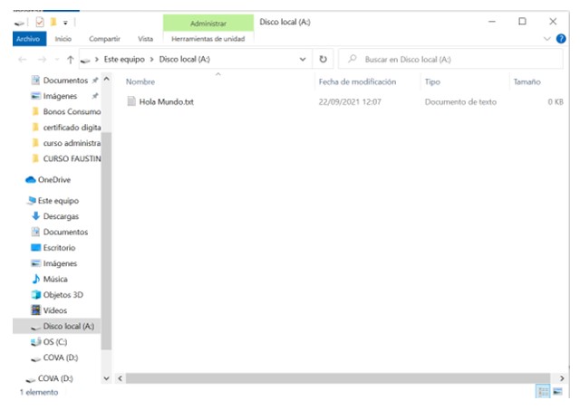Select OneDrive in the navigation pane
580x410 pixels.
pos(53,179)
